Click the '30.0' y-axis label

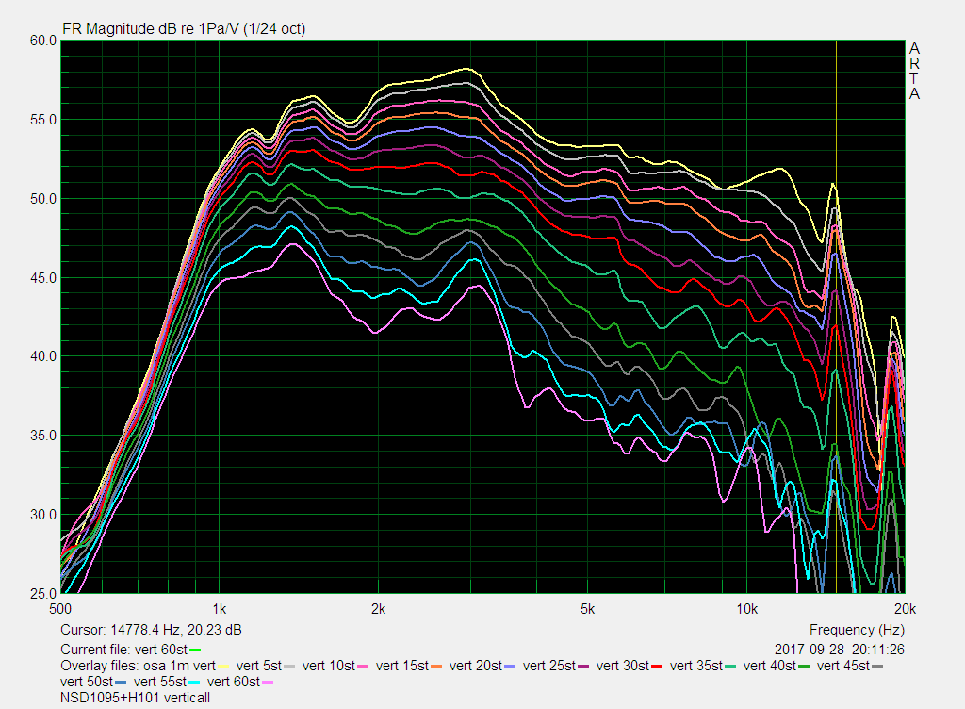coord(43,515)
